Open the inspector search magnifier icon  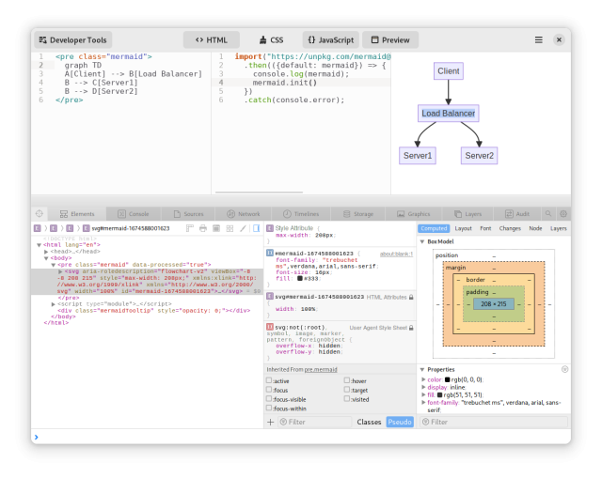click(x=549, y=214)
